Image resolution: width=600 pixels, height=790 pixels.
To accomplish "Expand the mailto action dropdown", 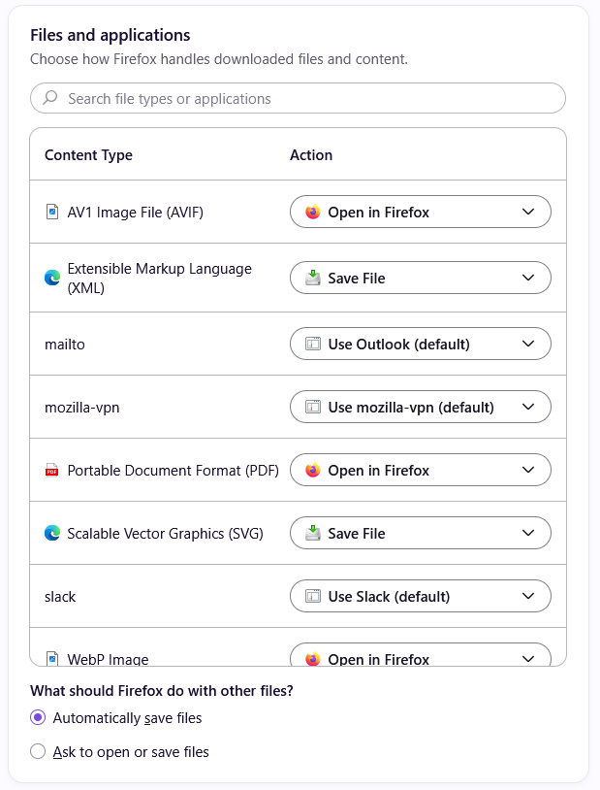I will 421,344.
